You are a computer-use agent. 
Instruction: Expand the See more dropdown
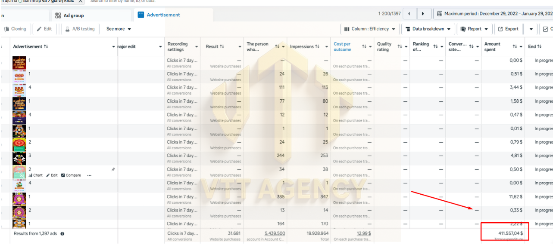click(x=119, y=29)
